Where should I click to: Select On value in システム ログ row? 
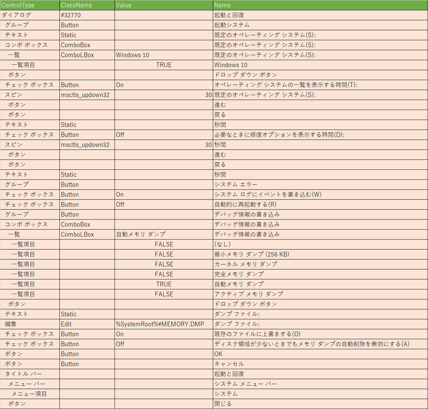(163, 194)
